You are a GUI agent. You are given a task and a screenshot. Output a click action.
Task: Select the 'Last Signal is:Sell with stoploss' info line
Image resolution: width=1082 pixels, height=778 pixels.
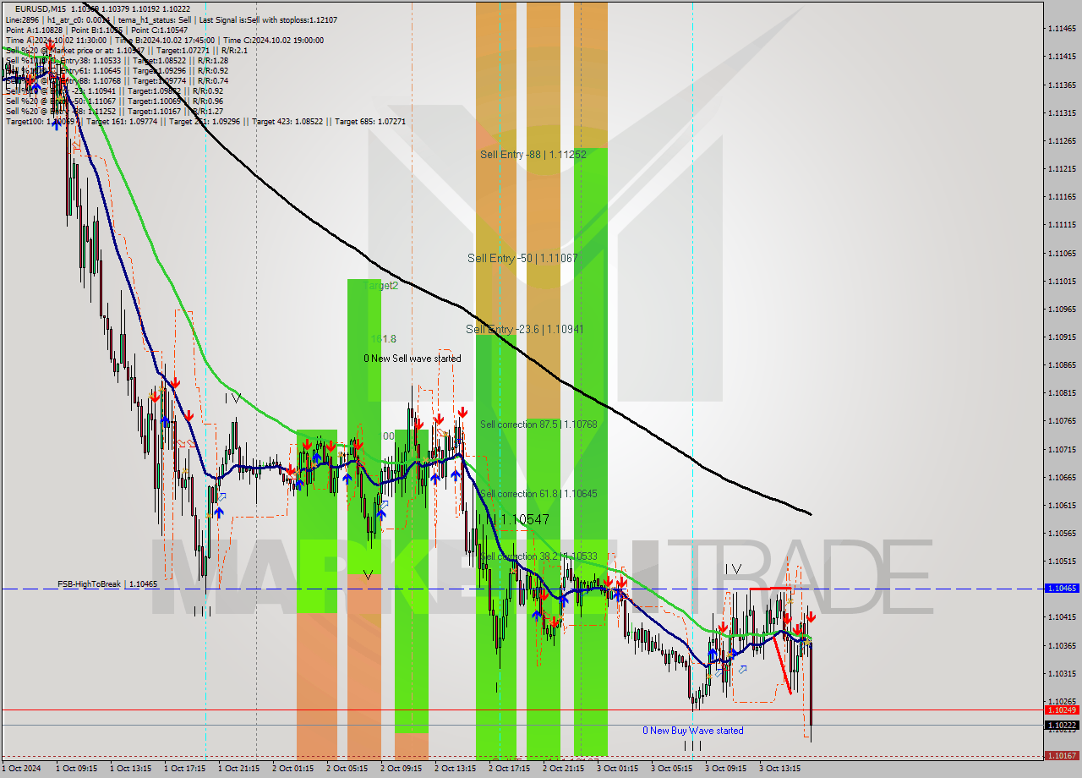[x=172, y=19]
